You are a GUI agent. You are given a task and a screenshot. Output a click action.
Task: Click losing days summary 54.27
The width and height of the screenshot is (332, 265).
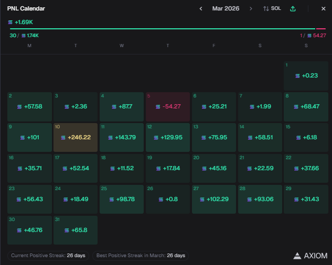[313, 36]
